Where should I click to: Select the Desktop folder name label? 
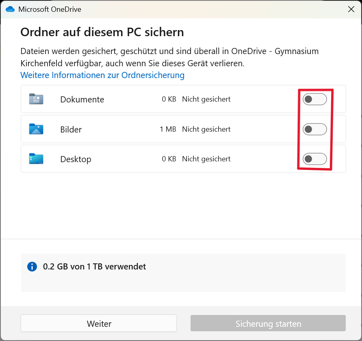coord(76,159)
